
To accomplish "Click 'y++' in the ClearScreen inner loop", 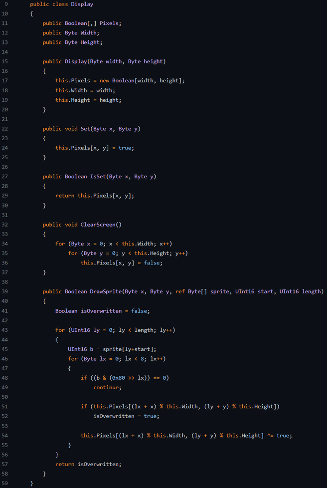I will click(180, 253).
